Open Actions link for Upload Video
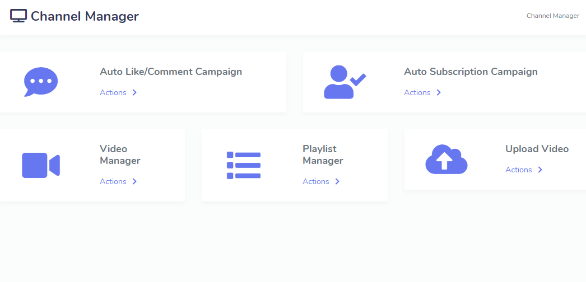 click(519, 170)
